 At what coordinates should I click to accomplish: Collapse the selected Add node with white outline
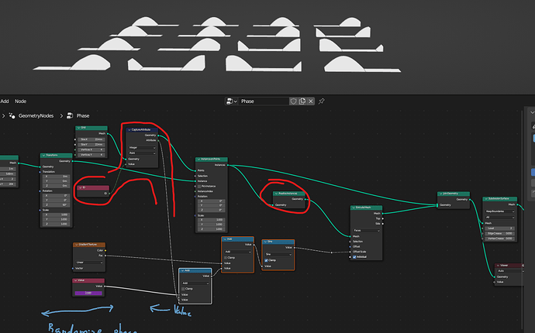pos(182,270)
